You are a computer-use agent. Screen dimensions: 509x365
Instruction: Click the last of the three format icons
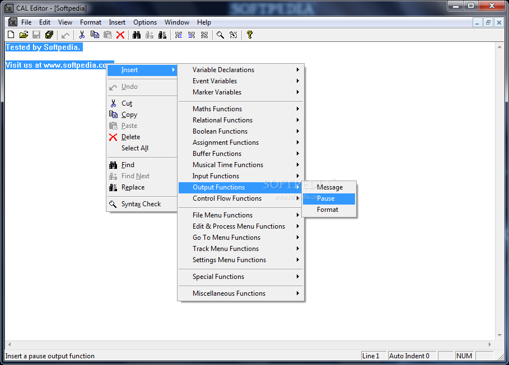point(204,35)
